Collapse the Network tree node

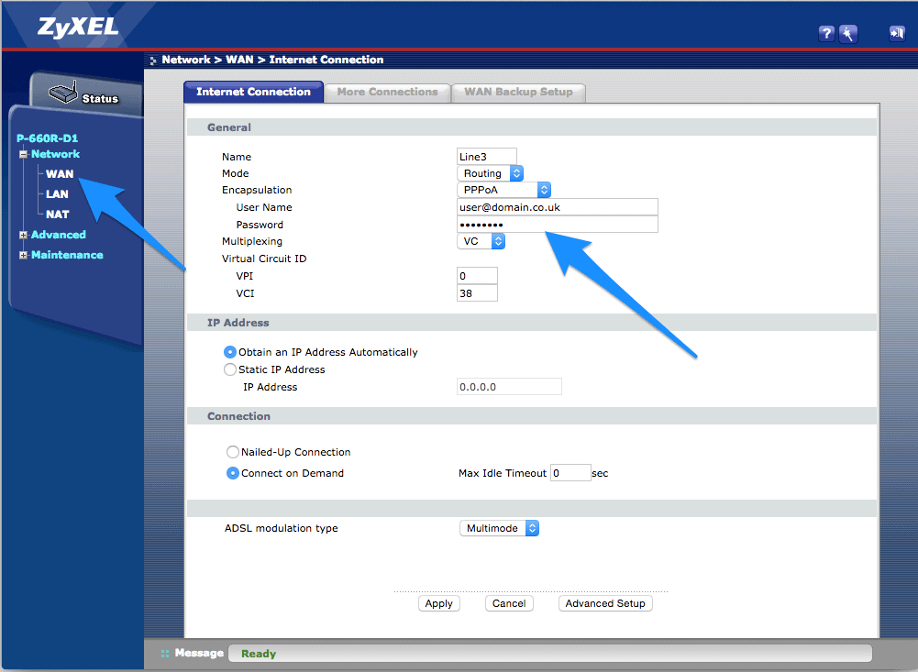coord(24,155)
